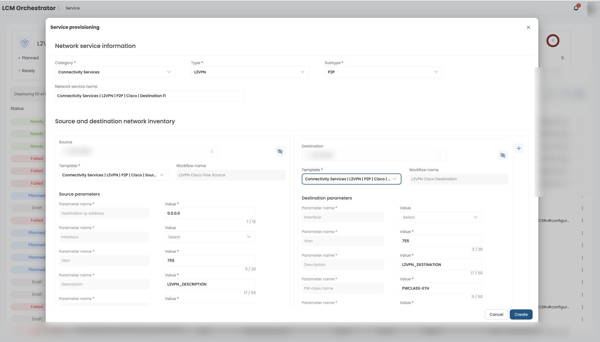Edit the Destination ip address value 0.0.0.0
This screenshot has height=342, width=600.
pyautogui.click(x=210, y=213)
